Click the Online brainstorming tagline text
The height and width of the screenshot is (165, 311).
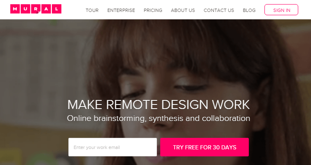click(159, 119)
